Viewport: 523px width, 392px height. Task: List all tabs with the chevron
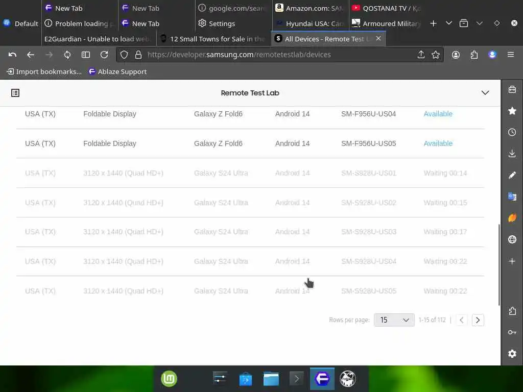[449, 23]
